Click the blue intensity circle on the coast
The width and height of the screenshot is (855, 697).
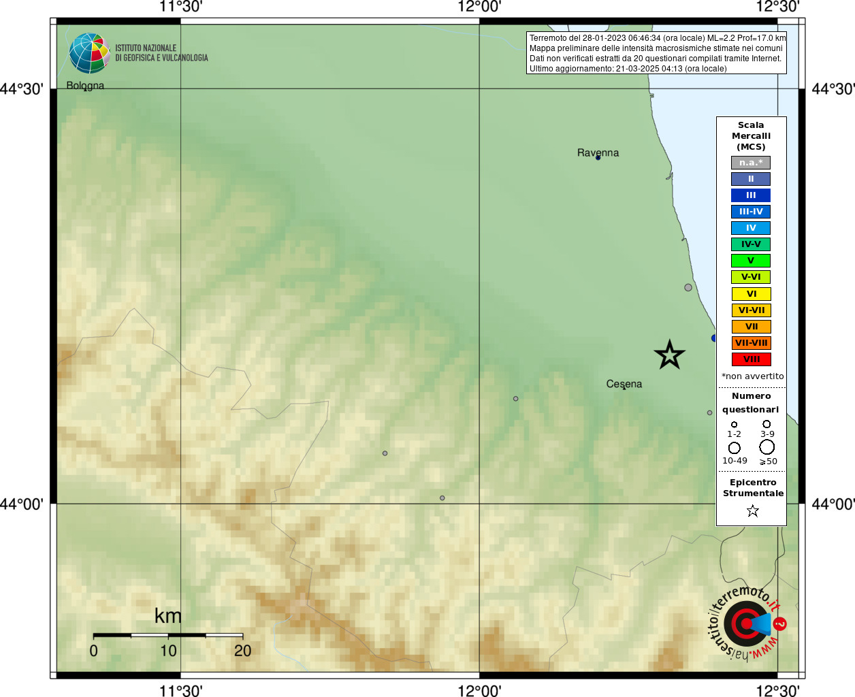click(x=714, y=338)
